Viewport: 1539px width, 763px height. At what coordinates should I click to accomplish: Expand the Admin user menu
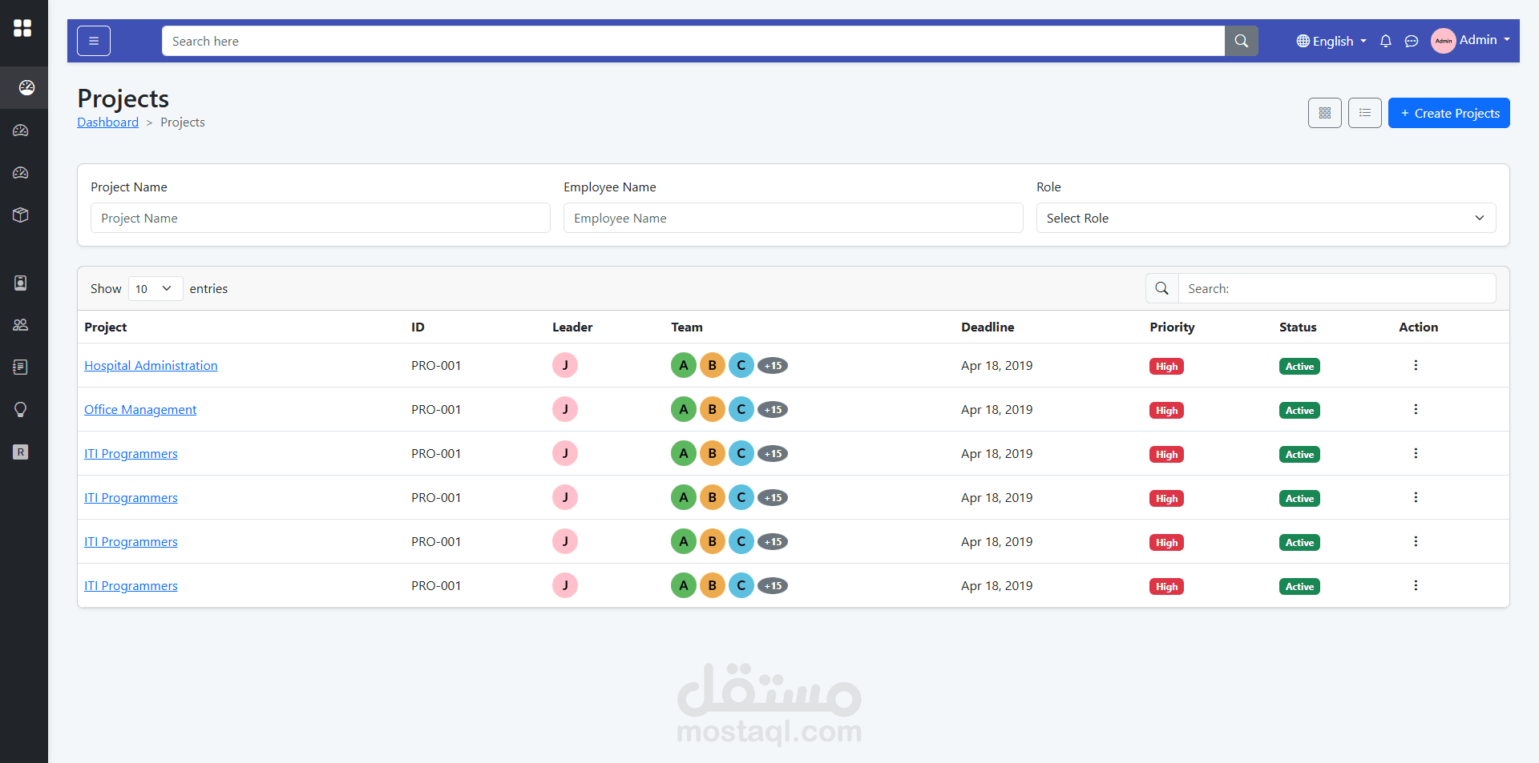coord(1484,40)
